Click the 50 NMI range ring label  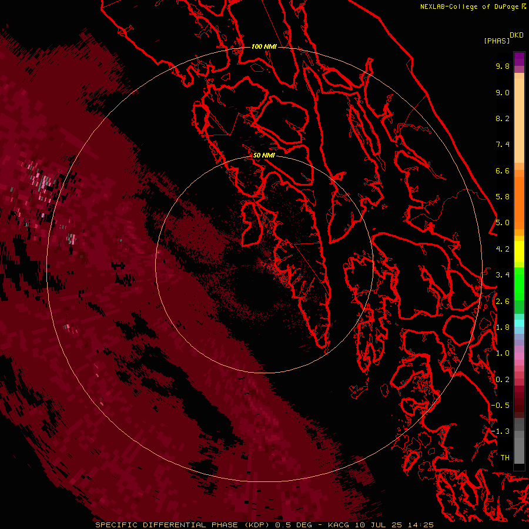264,155
